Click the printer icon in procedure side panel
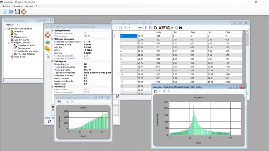The height and width of the screenshot is (151, 269). (x=47, y=42)
